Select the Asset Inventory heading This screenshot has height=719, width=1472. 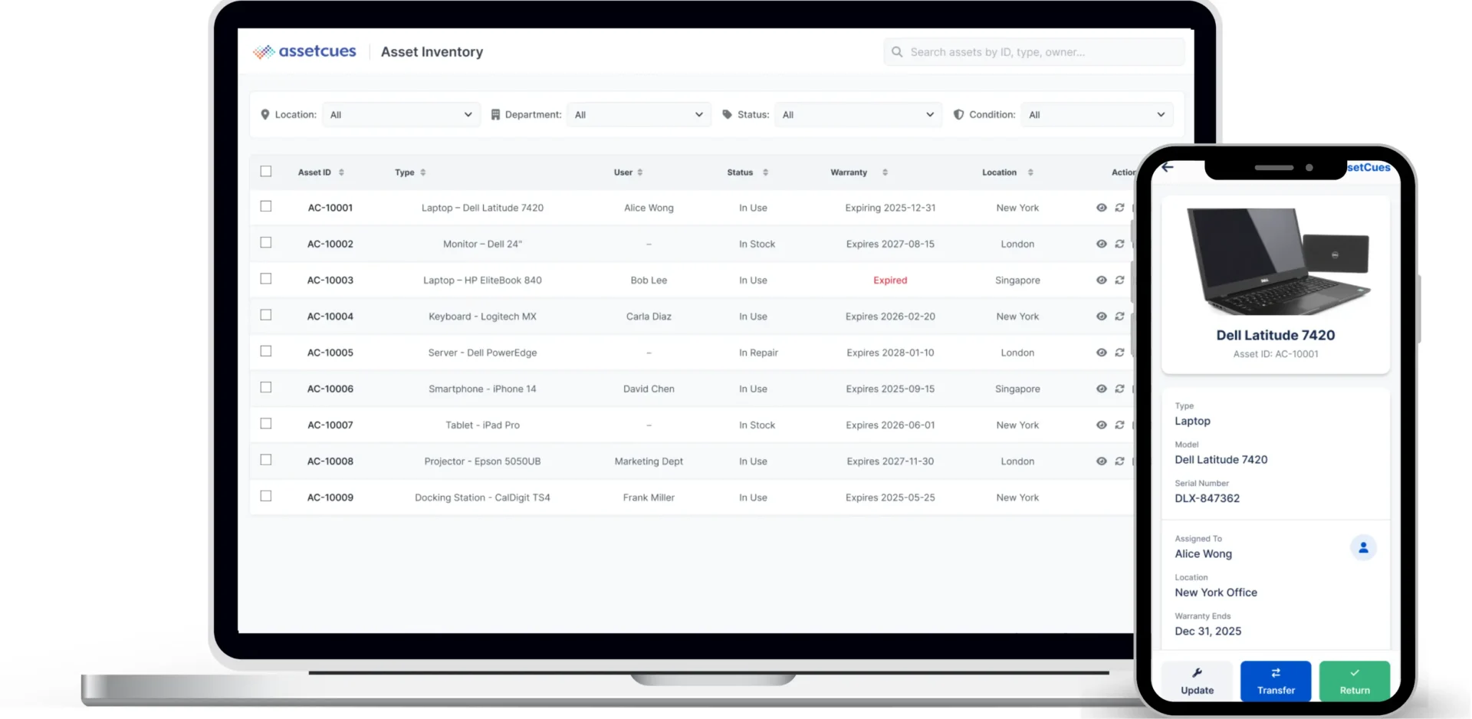point(432,51)
